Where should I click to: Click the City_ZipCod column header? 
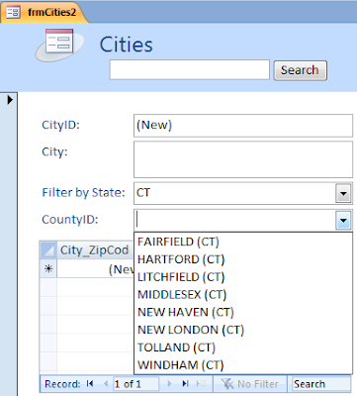pyautogui.click(x=95, y=250)
